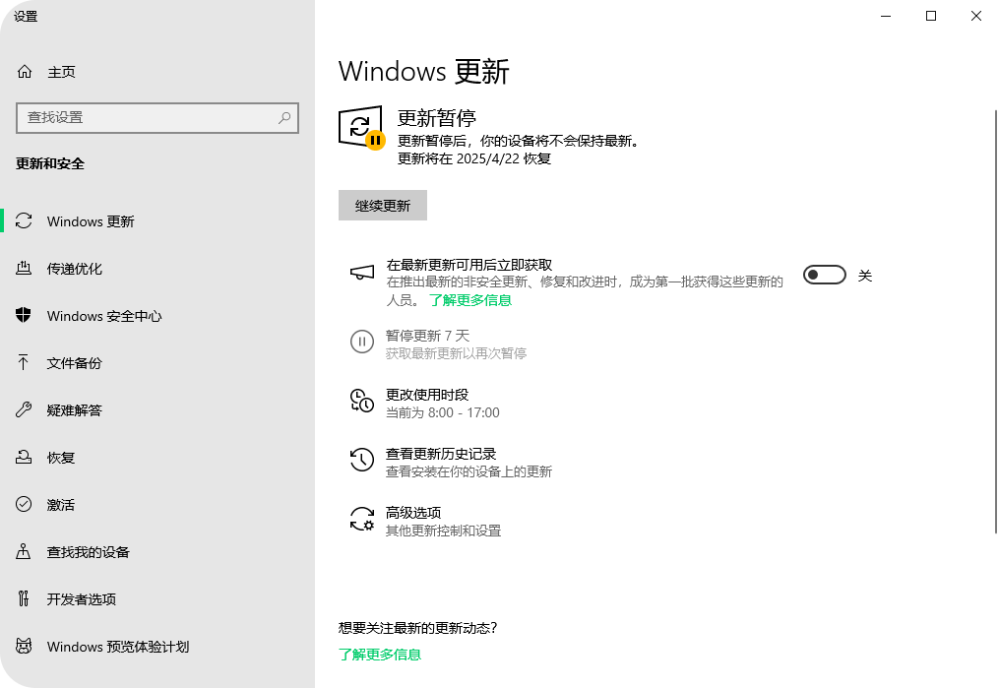Click the 继续更新 button
The image size is (999, 688).
[x=382, y=205]
